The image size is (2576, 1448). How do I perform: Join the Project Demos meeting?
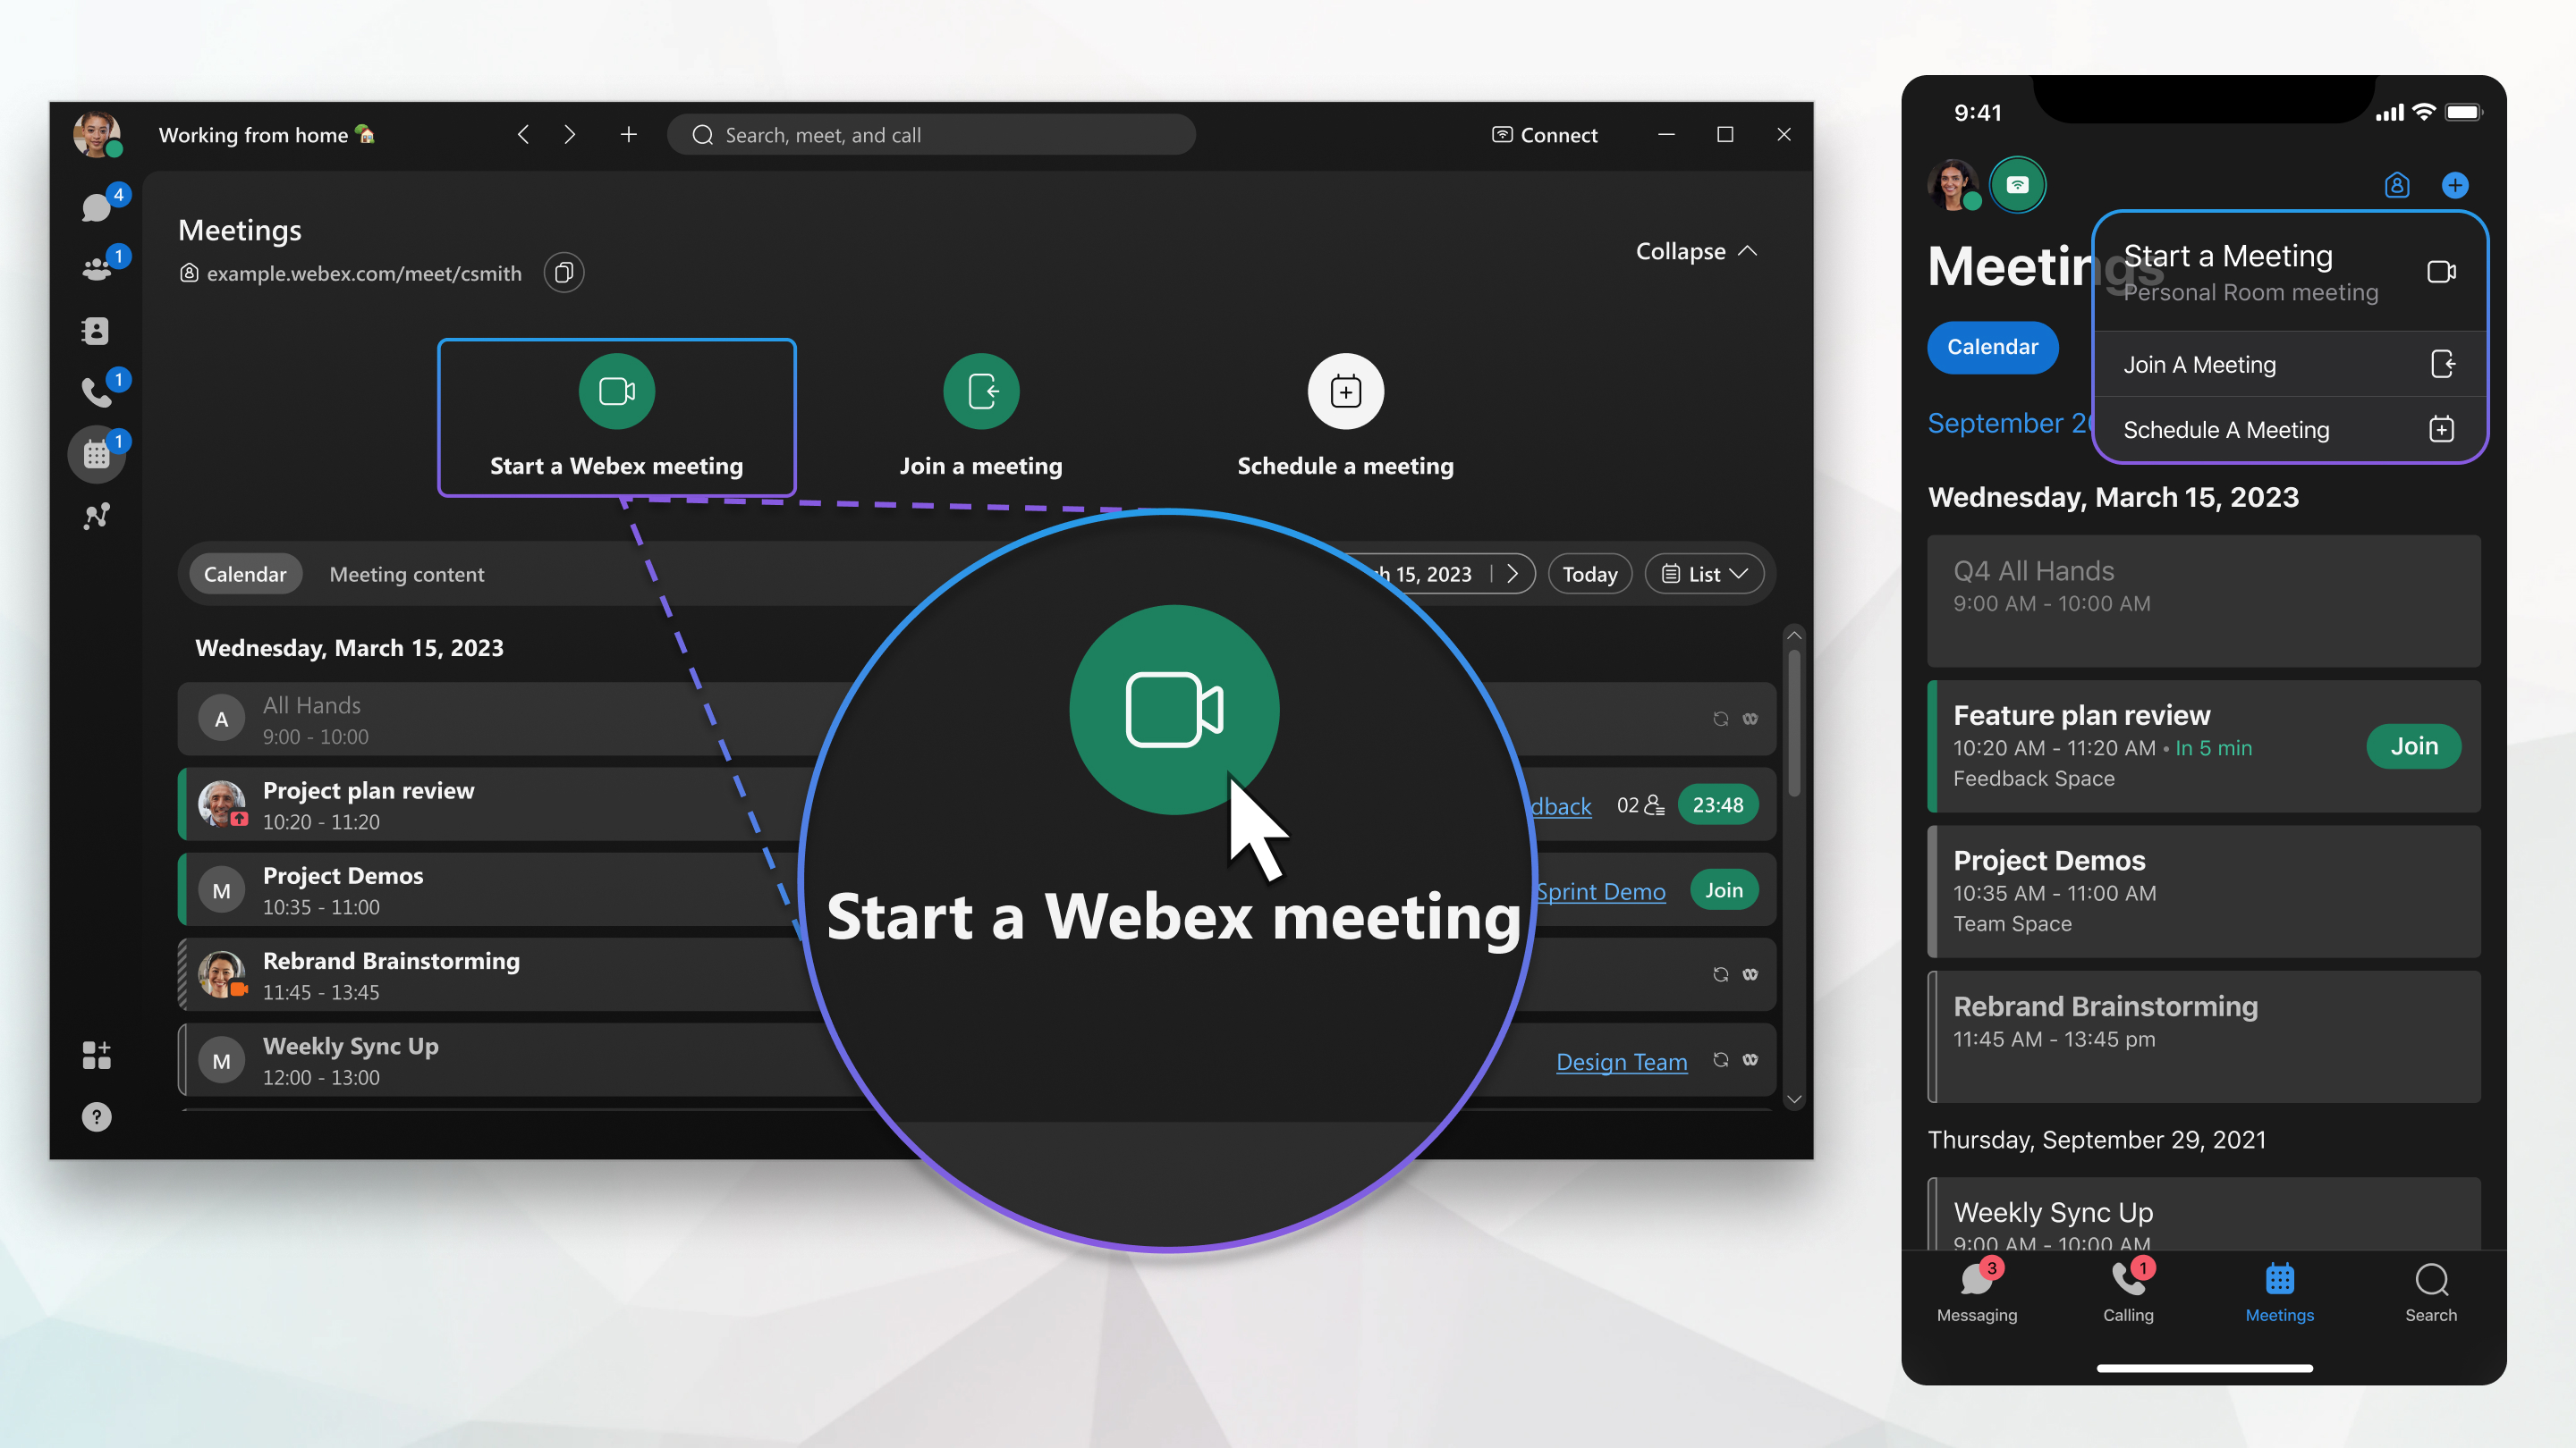1724,889
